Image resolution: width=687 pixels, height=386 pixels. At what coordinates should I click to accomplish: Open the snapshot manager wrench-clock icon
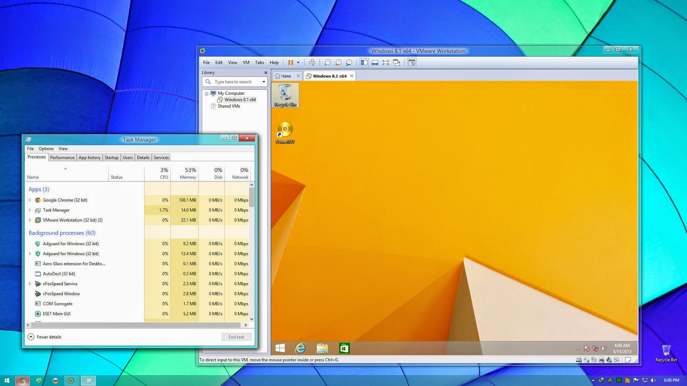[x=349, y=63]
